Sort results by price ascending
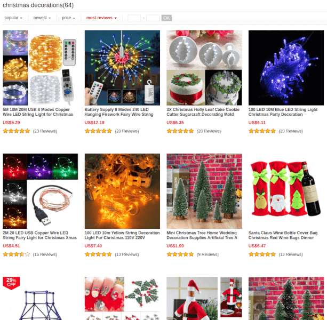327x320 pixels. point(68,18)
